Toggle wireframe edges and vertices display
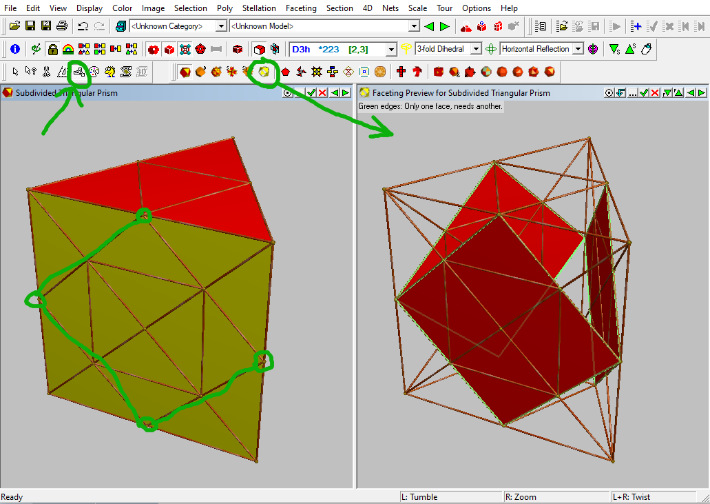 pos(185,49)
